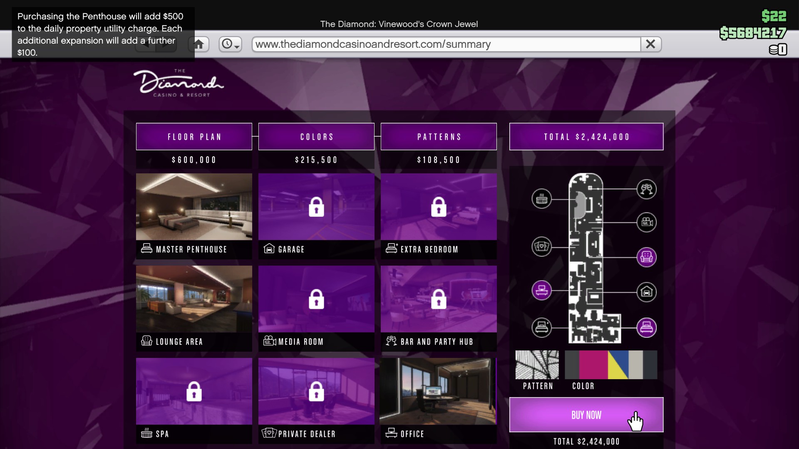Select the locked Garage thumbnail
Image resolution: width=799 pixels, height=449 pixels.
(x=316, y=207)
